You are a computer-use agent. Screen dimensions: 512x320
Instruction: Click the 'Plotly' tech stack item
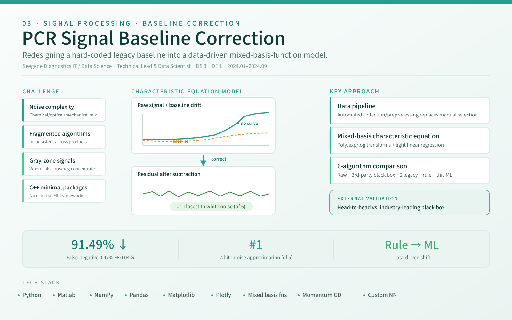pos(223,295)
